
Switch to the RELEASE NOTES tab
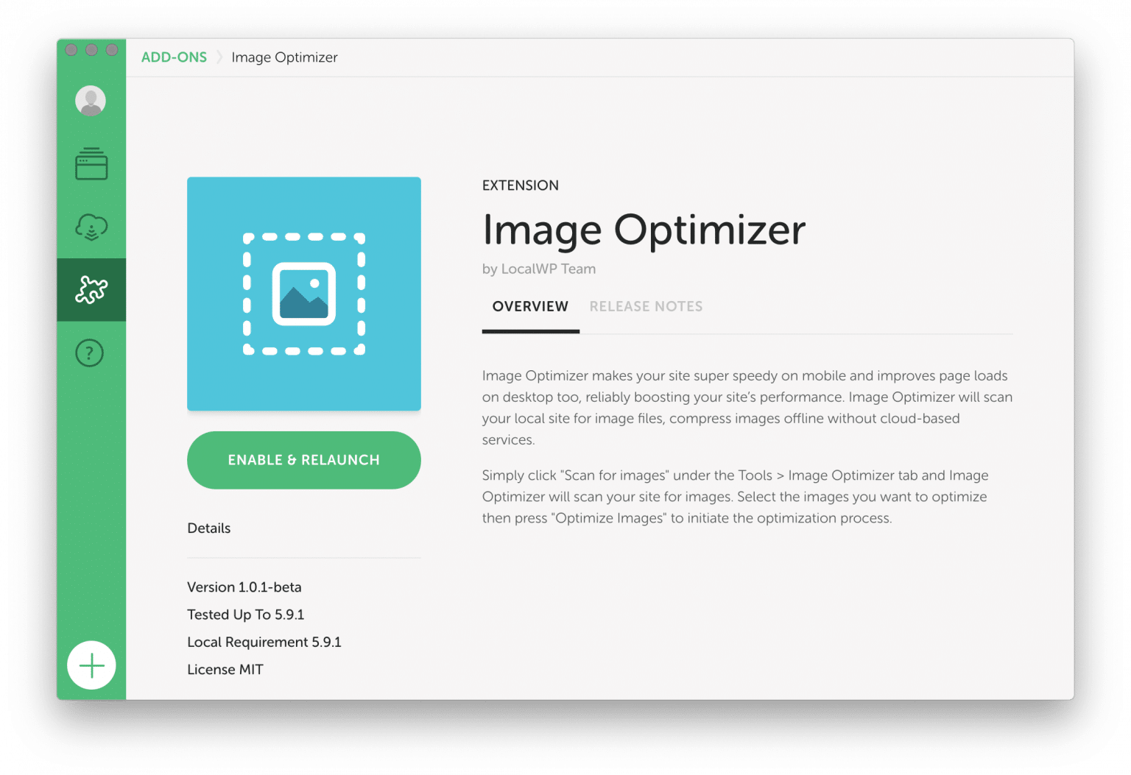pos(646,306)
